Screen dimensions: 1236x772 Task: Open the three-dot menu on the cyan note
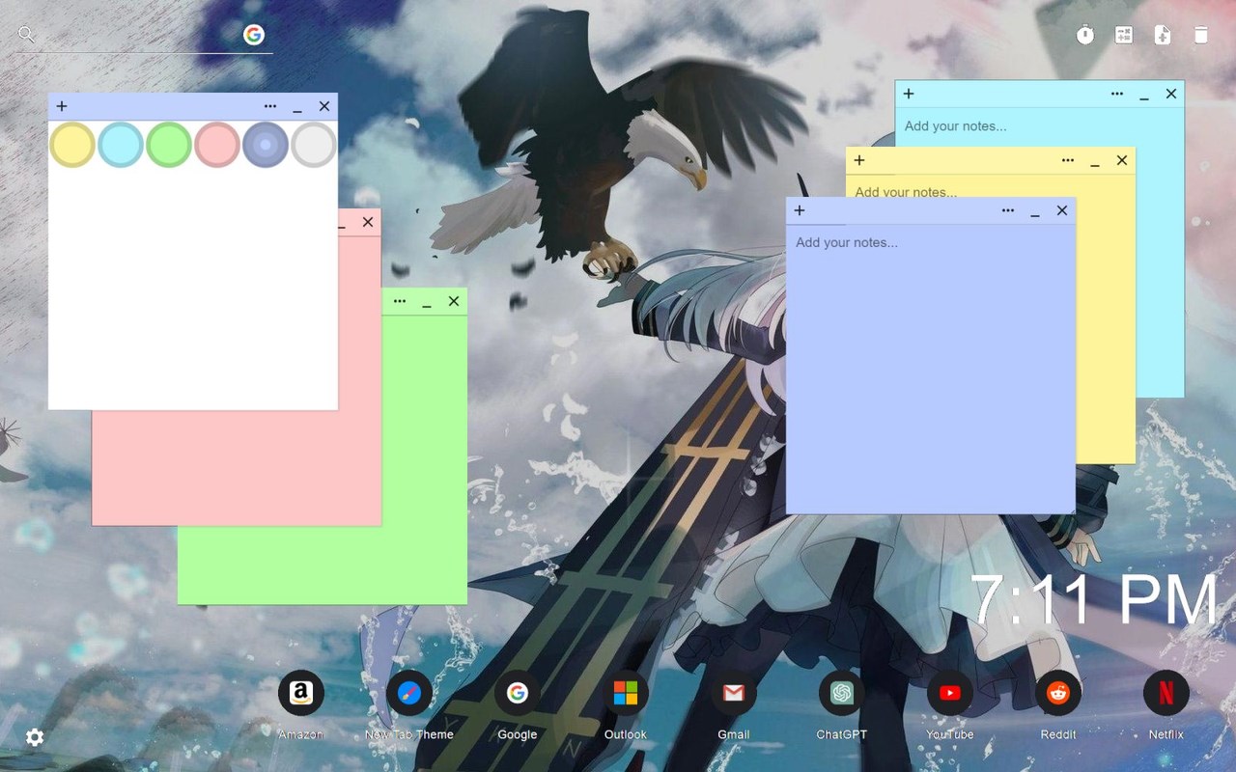(1117, 94)
